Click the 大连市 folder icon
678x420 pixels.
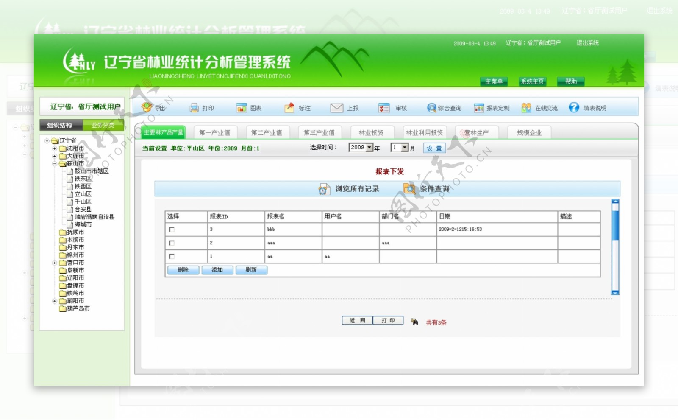pos(63,156)
